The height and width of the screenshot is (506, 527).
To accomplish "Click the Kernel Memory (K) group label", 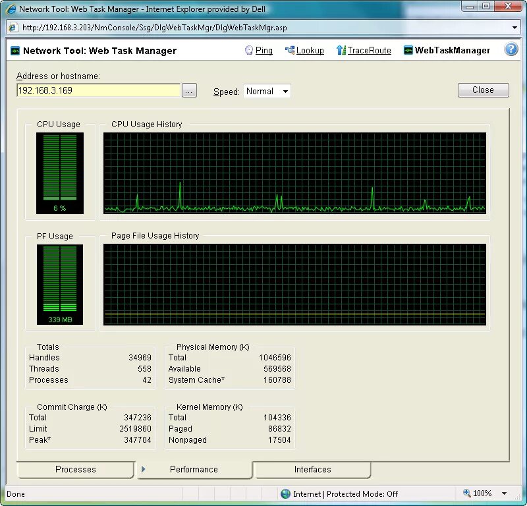I will tap(209, 407).
